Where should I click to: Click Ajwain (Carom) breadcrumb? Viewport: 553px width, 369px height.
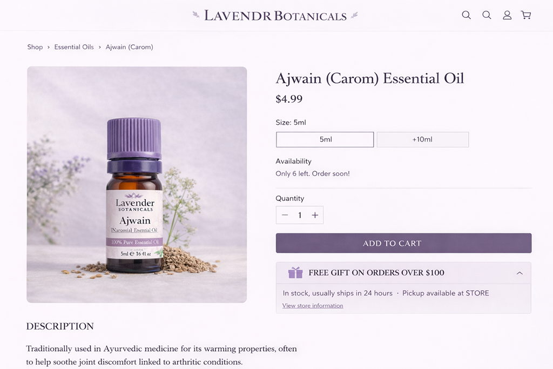[x=130, y=47]
